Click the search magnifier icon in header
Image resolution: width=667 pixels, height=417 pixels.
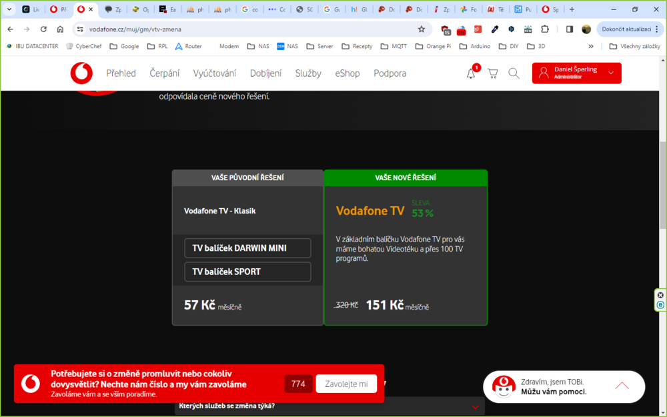[514, 73]
